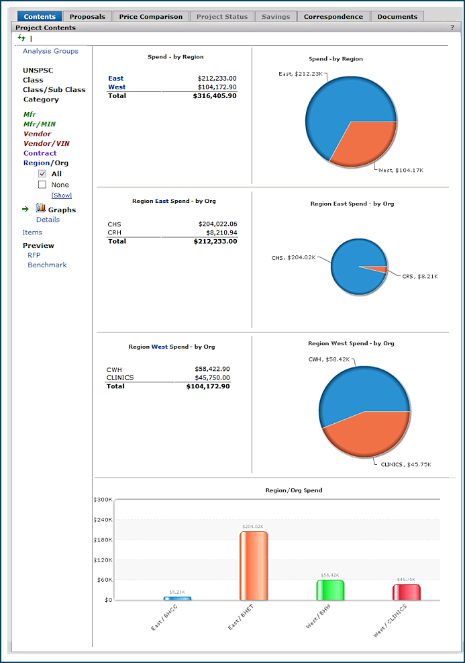Screen dimensions: 465x663
Task: Open the RFP preview link
Action: (x=34, y=255)
